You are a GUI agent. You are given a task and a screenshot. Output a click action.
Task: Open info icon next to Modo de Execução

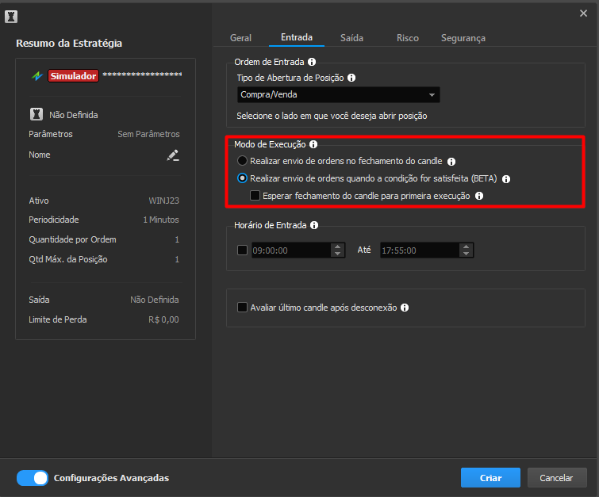click(313, 144)
